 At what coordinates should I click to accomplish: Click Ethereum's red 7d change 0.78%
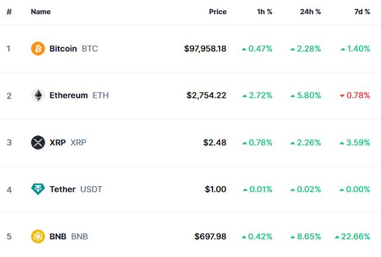(354, 96)
